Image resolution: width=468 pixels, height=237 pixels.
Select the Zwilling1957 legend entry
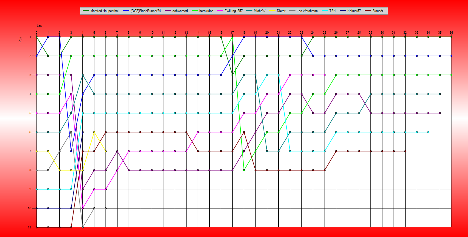click(x=230, y=11)
